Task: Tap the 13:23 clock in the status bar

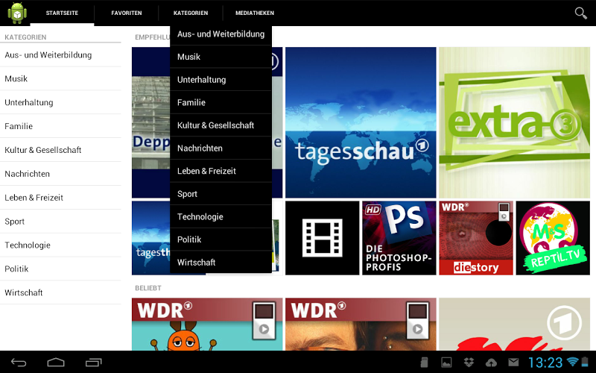Action: coord(545,363)
